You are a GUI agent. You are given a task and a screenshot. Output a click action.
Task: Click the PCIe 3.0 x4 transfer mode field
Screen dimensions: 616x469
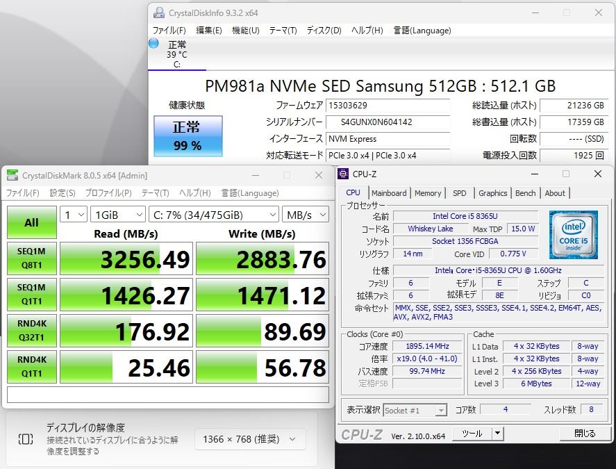coord(388,155)
